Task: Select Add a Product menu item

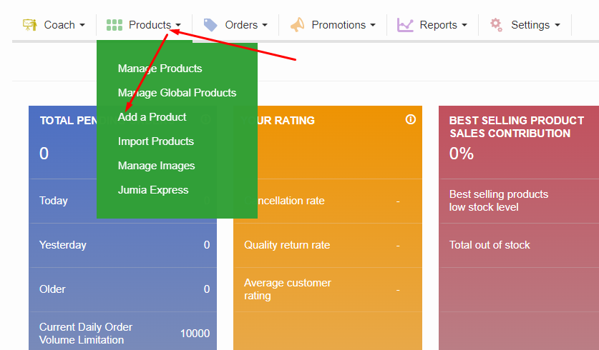Action: (152, 117)
